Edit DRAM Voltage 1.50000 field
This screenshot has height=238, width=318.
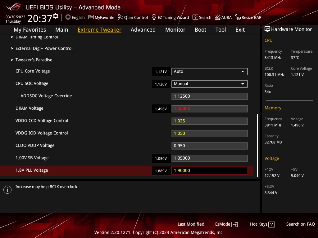210,109
